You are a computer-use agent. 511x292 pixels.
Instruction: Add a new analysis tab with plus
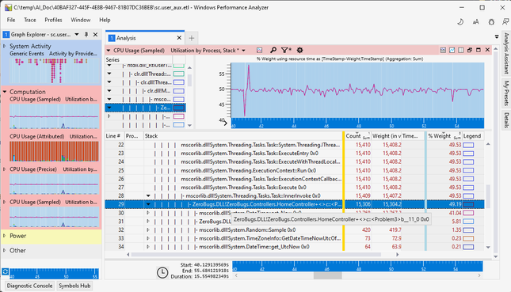coord(192,38)
